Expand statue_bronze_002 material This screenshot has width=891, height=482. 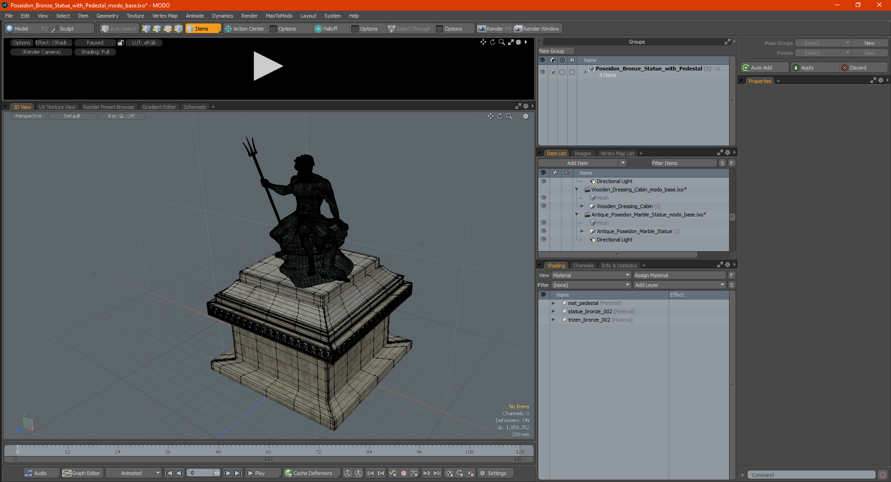(553, 311)
